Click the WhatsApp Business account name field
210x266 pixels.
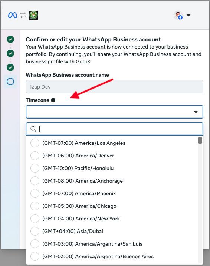coord(115,87)
